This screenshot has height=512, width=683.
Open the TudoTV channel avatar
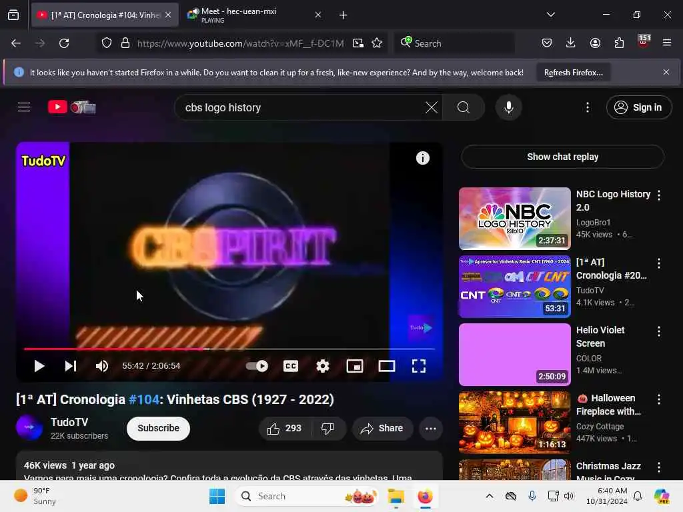point(29,427)
